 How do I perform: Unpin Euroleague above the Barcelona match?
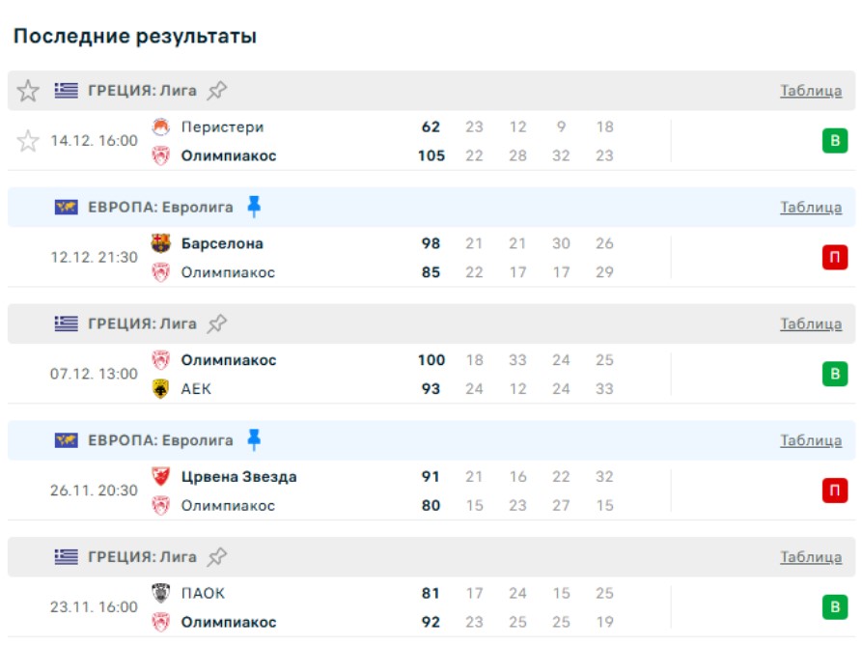pos(254,207)
